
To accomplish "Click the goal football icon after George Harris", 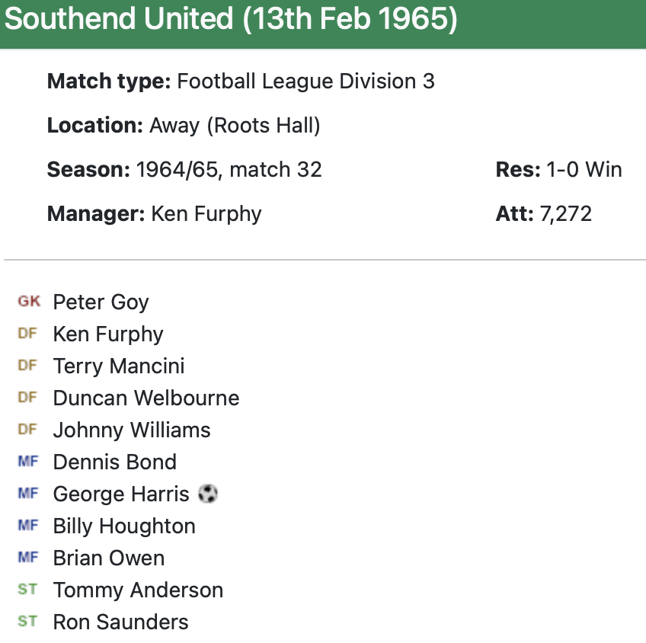I will tap(208, 494).
